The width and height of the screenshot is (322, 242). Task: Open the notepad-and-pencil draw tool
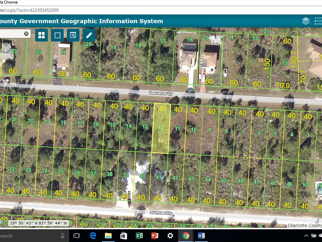click(x=73, y=35)
